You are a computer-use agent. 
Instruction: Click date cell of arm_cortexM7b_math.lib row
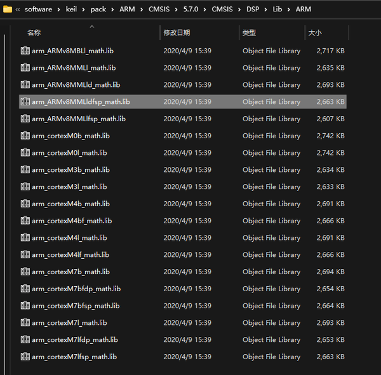click(187, 272)
